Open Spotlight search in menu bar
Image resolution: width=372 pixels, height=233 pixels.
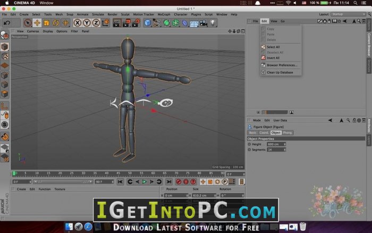[x=356, y=3]
